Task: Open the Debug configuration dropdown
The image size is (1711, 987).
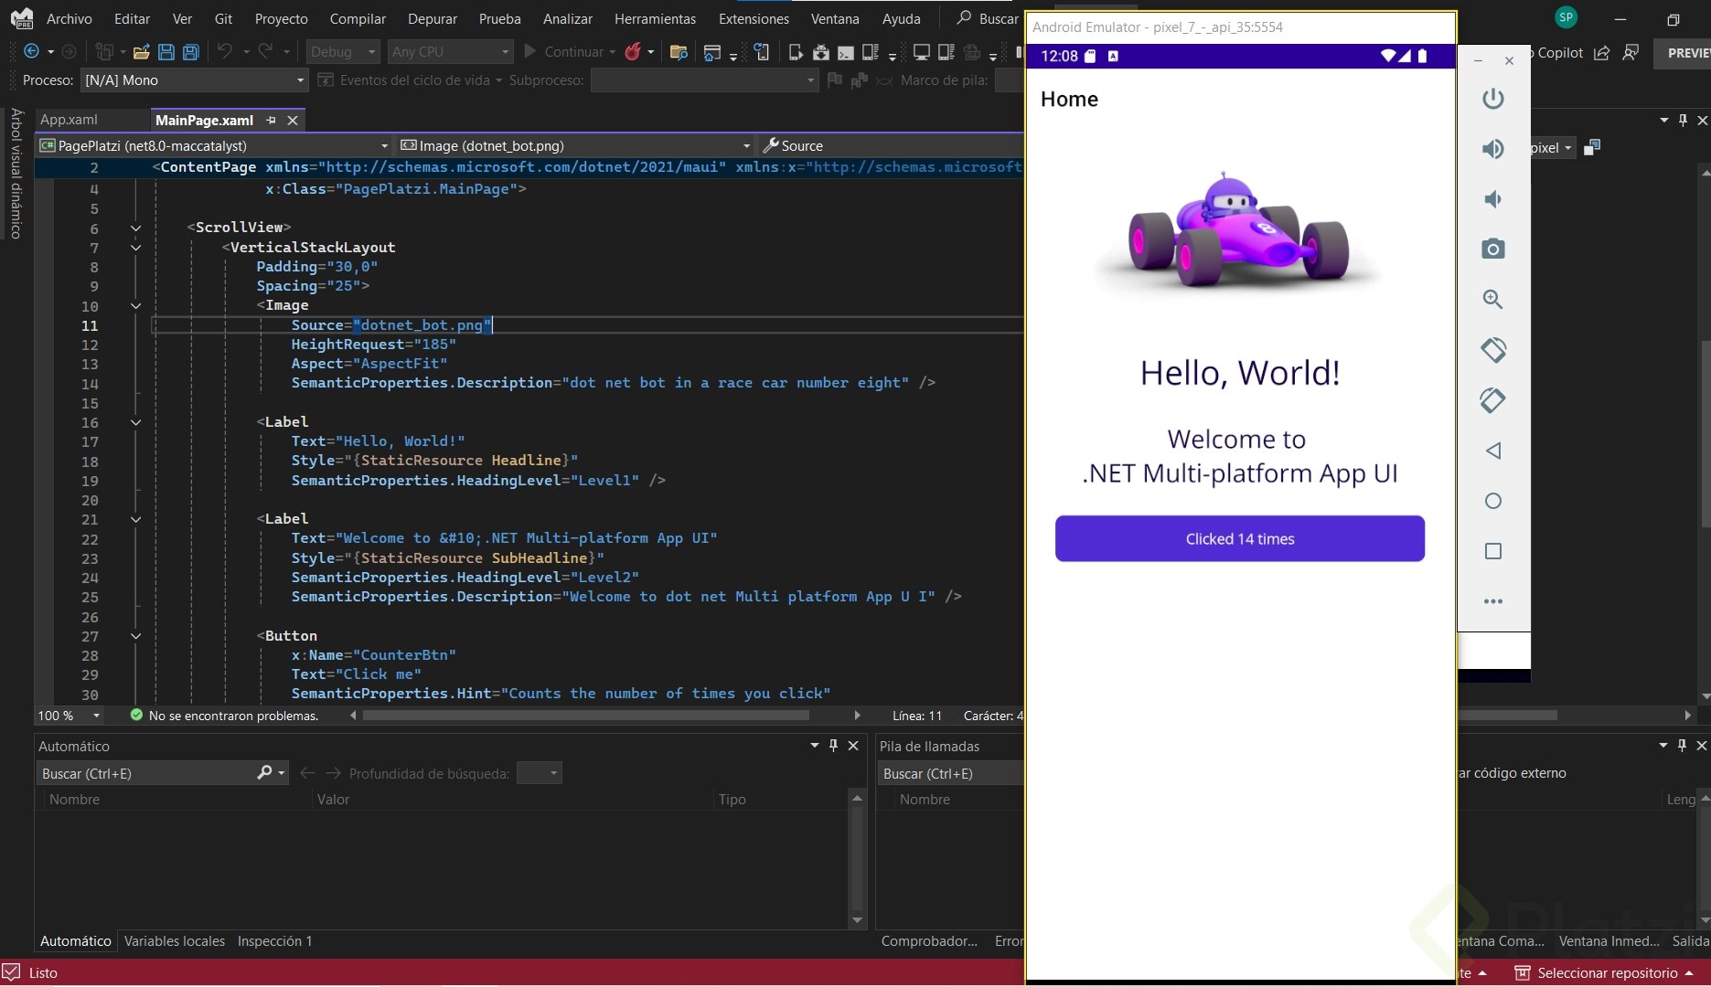Action: coord(342,52)
